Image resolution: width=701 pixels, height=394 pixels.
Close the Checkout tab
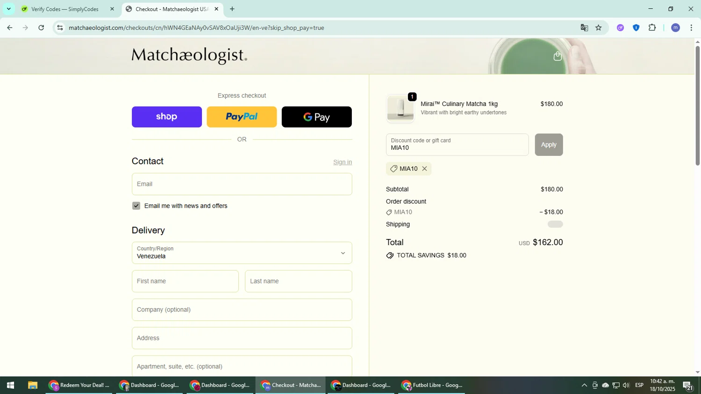[216, 9]
